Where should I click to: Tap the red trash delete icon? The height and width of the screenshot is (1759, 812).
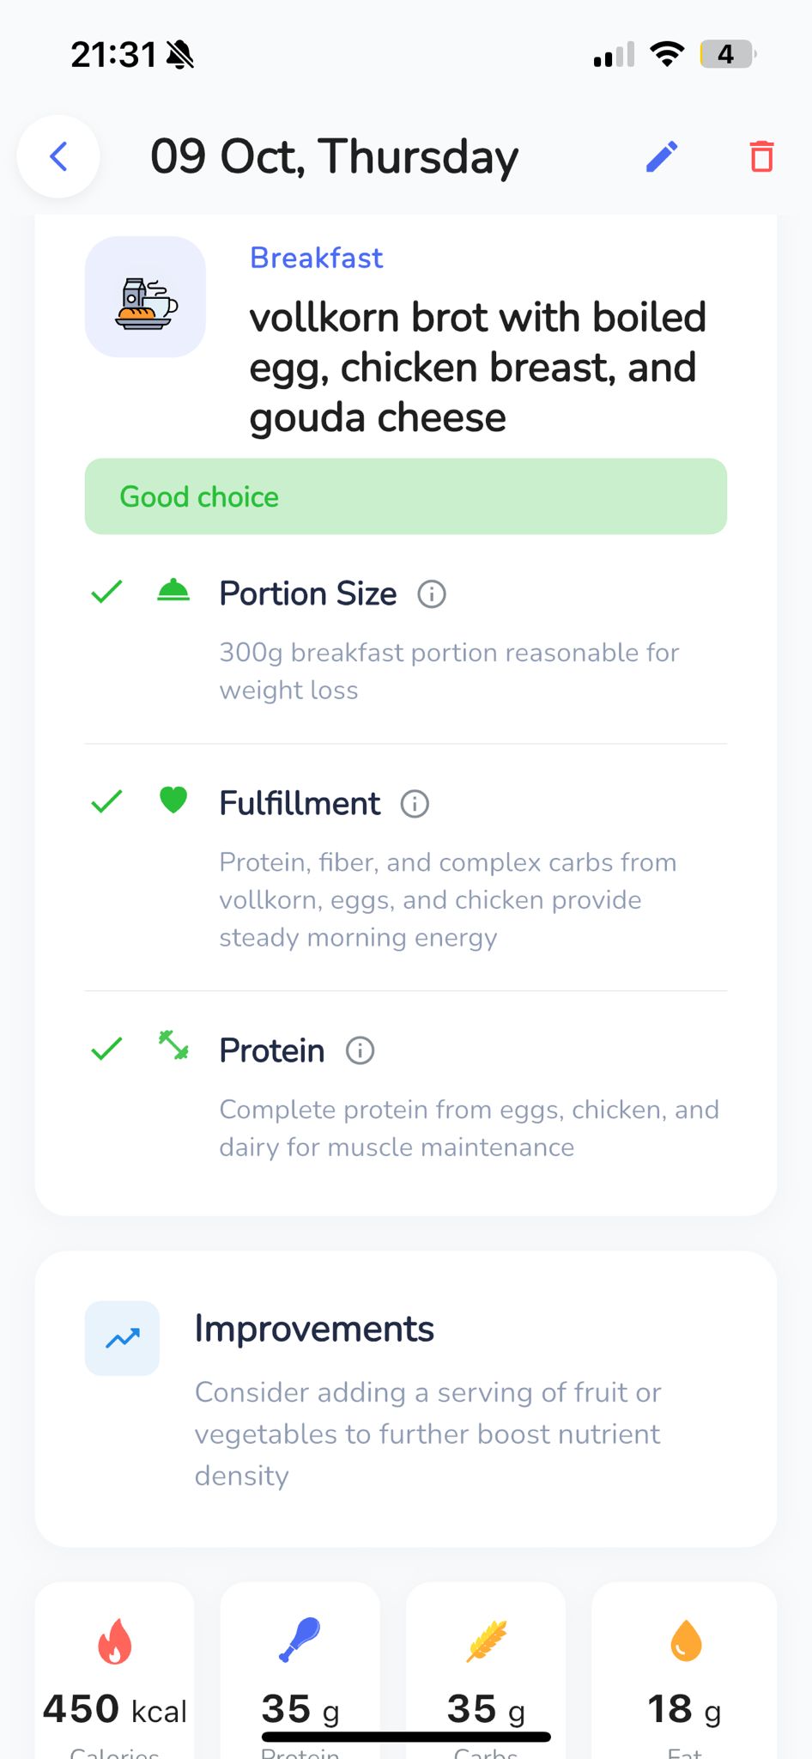(x=761, y=156)
